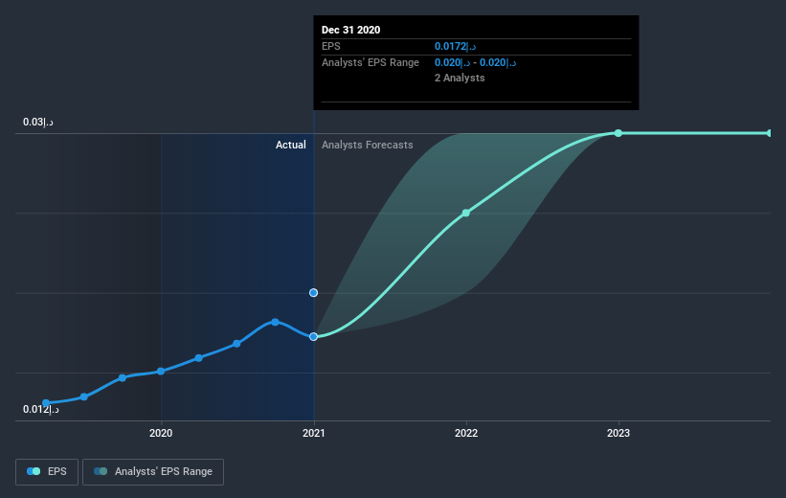Click the forecast data point at 2023
Image resolution: width=786 pixels, height=498 pixels.
tap(618, 133)
